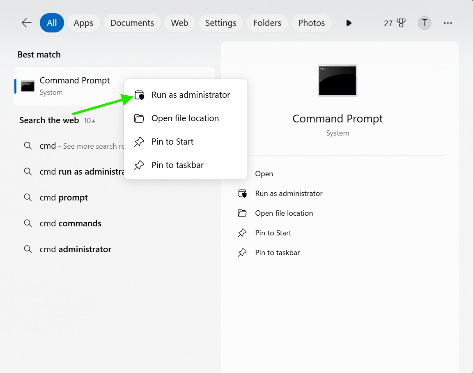Click search icon beside 'cmd commands'

pyautogui.click(x=28, y=223)
